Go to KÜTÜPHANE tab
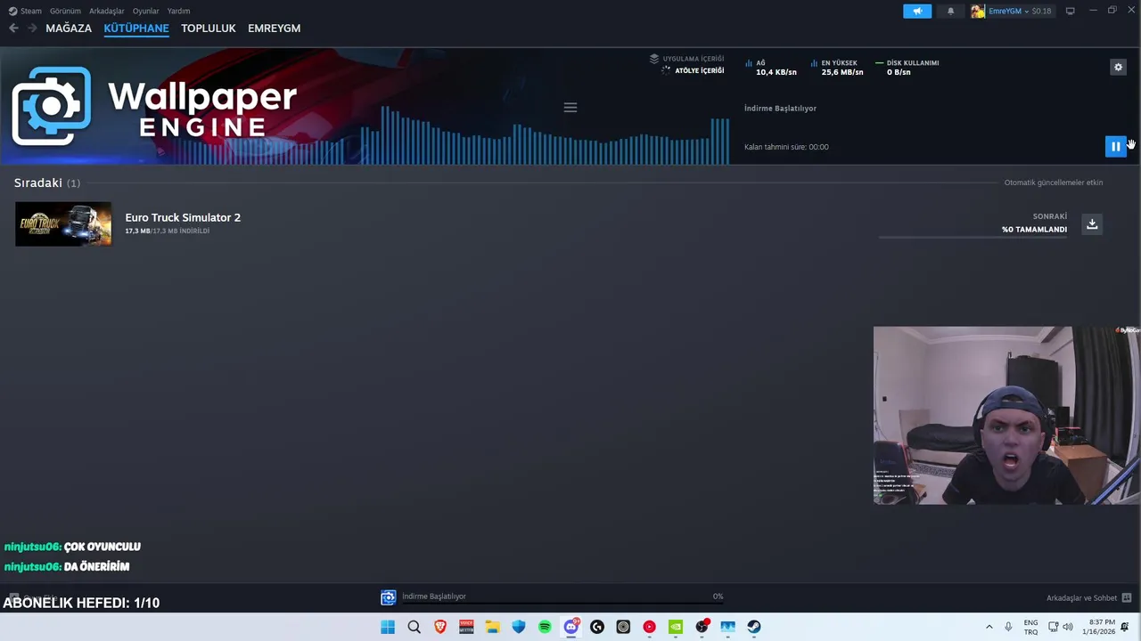 click(x=136, y=28)
